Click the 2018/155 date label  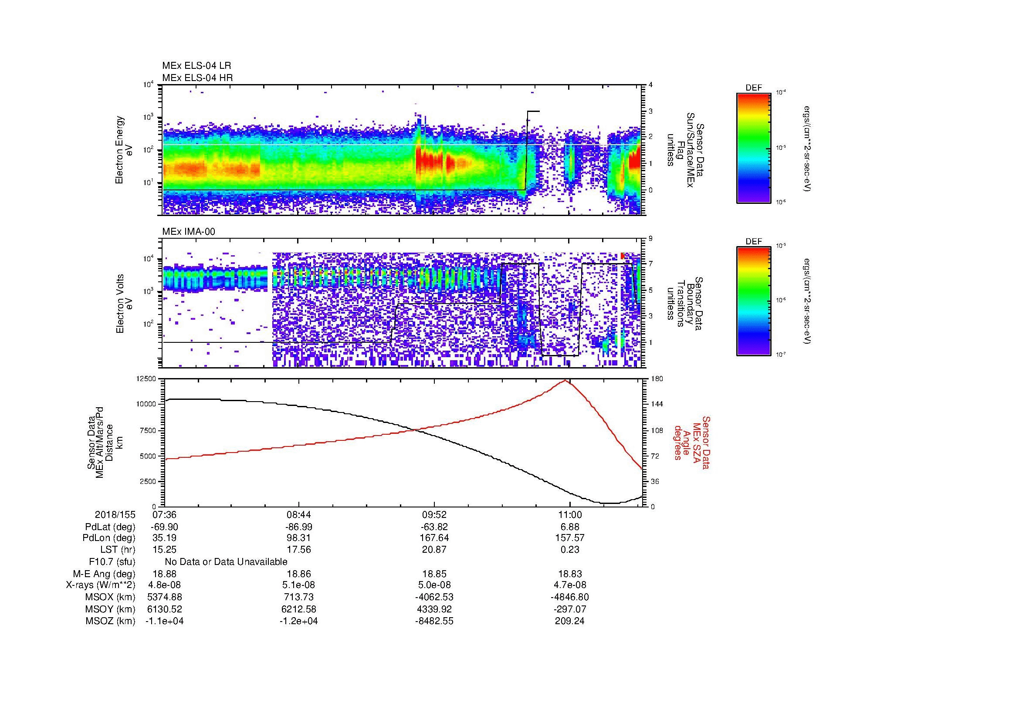(x=115, y=514)
